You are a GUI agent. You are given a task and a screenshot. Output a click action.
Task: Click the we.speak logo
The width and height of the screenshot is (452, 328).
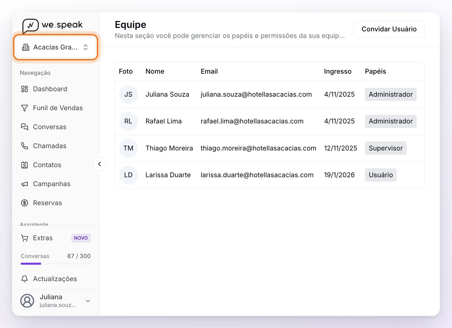[x=52, y=26]
